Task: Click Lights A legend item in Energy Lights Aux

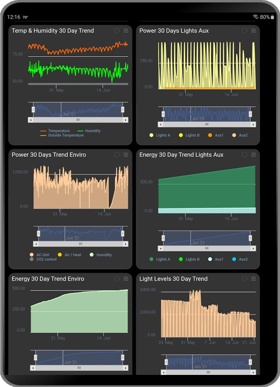Action: [160, 259]
